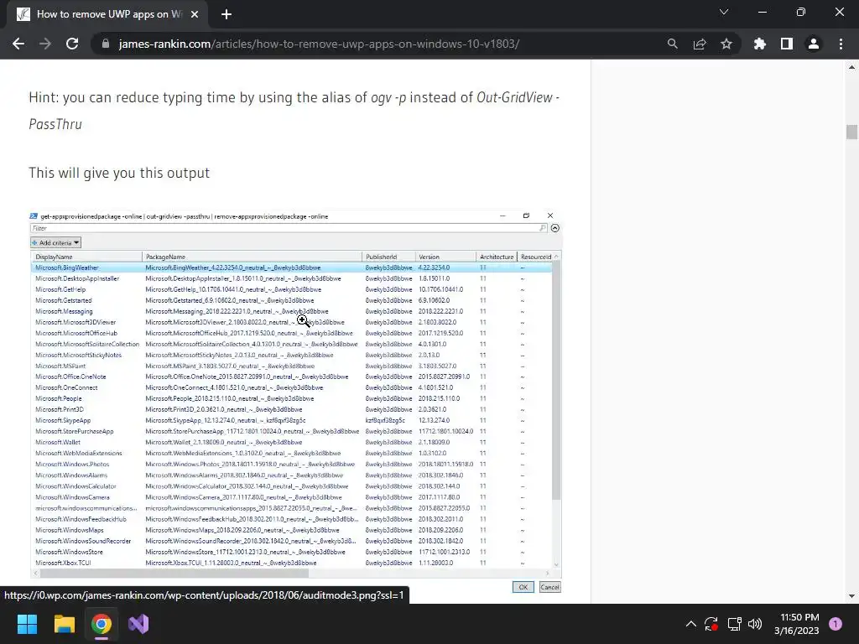Click the address bar URL
The width and height of the screenshot is (859, 644).
(x=319, y=44)
